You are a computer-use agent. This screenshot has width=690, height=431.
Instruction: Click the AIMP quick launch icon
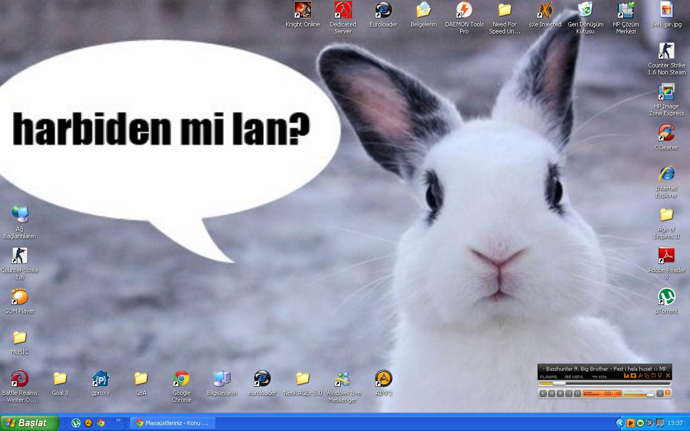point(88,423)
